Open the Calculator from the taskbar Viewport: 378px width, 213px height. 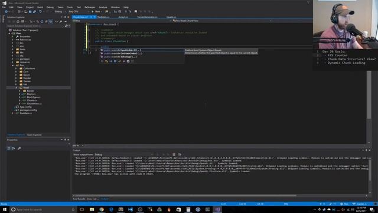click(x=188, y=209)
